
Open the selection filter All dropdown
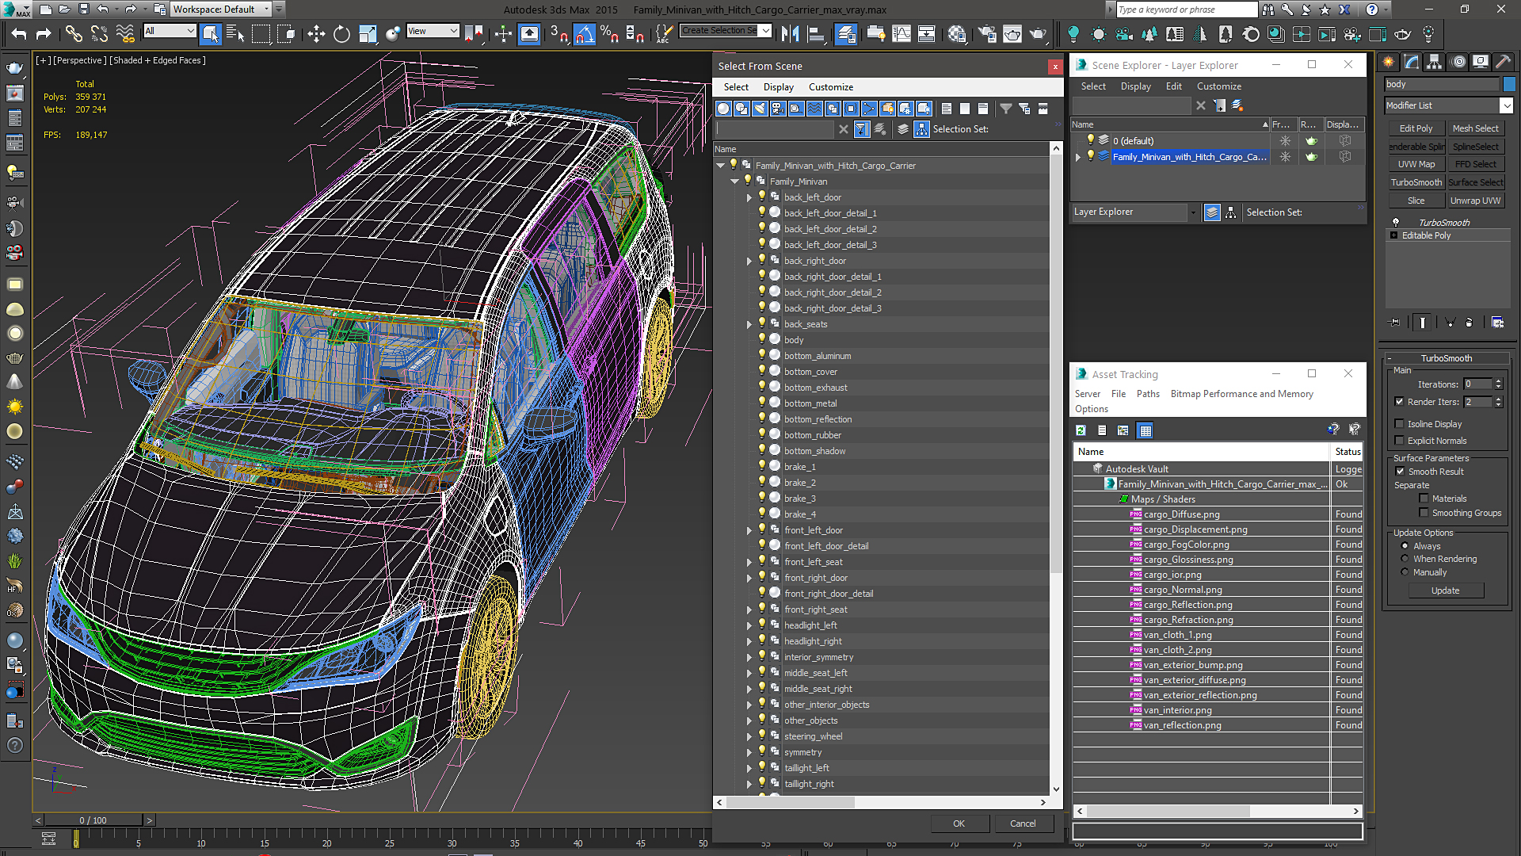(x=170, y=31)
